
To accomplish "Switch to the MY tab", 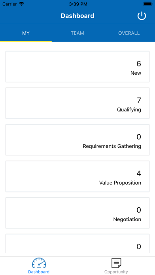I will [26, 33].
